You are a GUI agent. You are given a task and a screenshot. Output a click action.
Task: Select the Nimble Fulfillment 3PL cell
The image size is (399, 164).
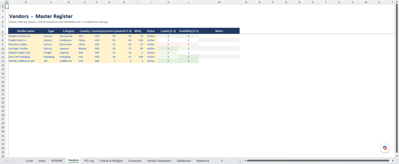tap(26, 61)
